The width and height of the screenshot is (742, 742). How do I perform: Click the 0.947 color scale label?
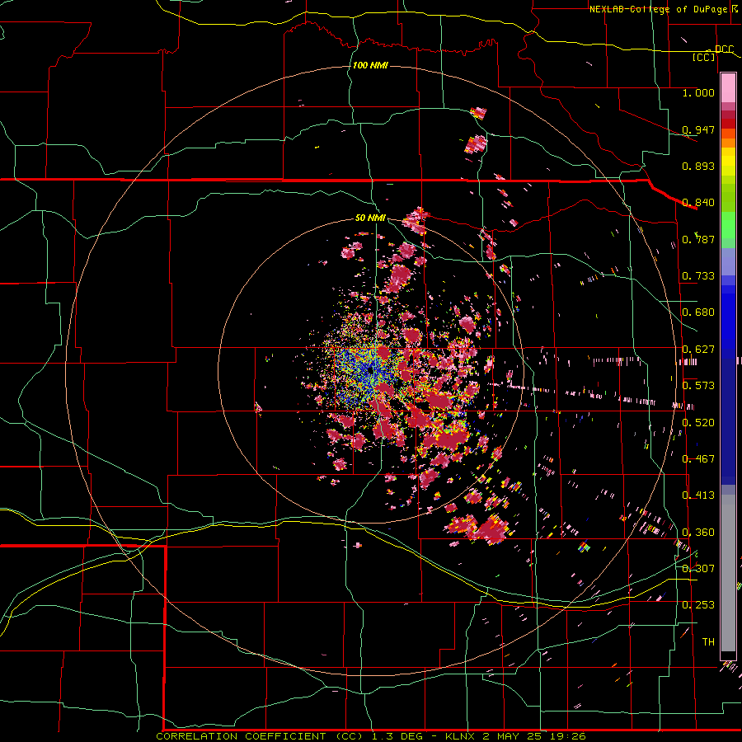tap(698, 129)
